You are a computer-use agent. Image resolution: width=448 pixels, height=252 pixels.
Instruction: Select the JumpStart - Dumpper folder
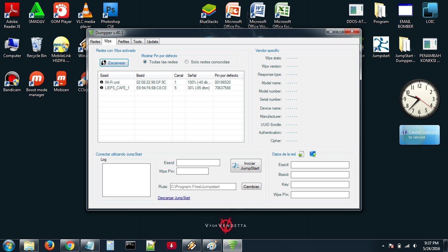point(406,50)
